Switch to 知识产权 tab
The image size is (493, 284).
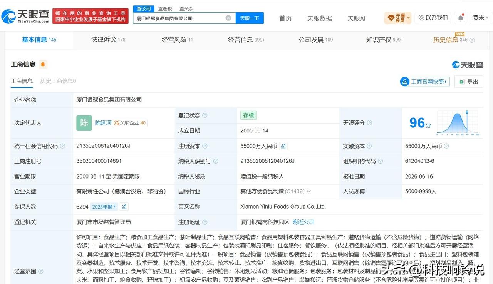385,40
